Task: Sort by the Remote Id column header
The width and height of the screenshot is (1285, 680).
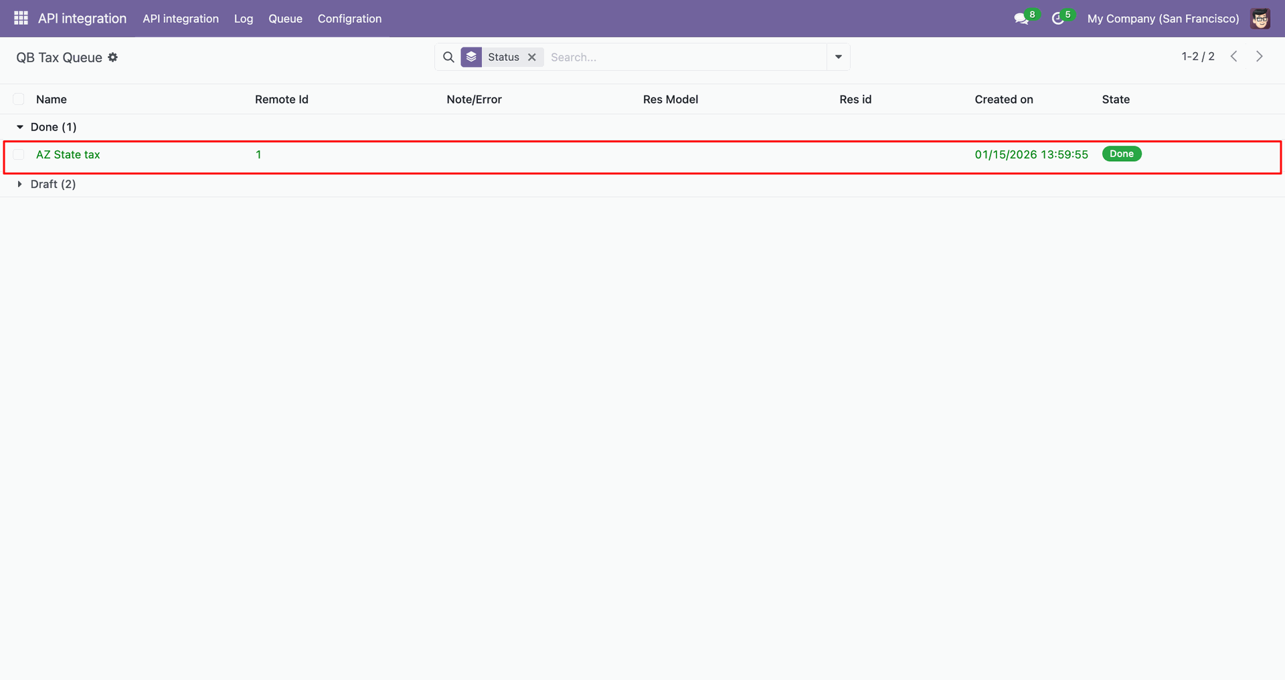Action: coord(282,99)
